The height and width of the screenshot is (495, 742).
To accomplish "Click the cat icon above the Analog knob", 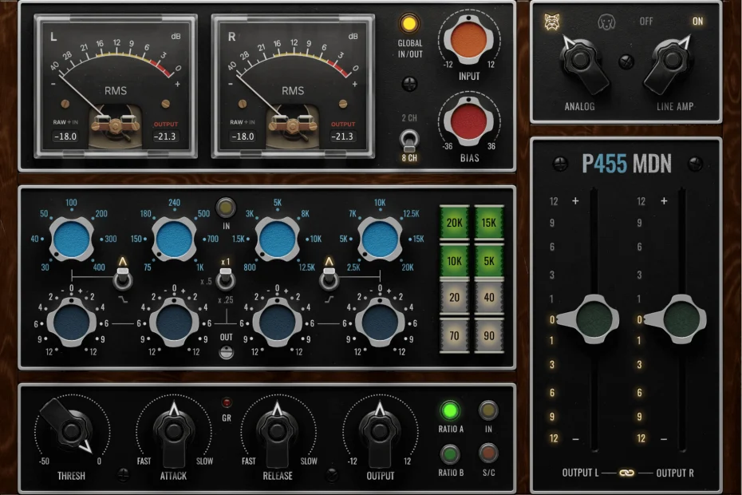I will 550,22.
